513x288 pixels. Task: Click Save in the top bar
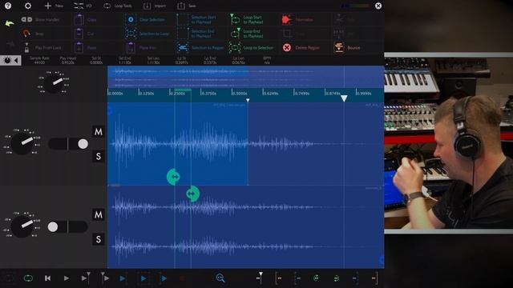pos(187,6)
